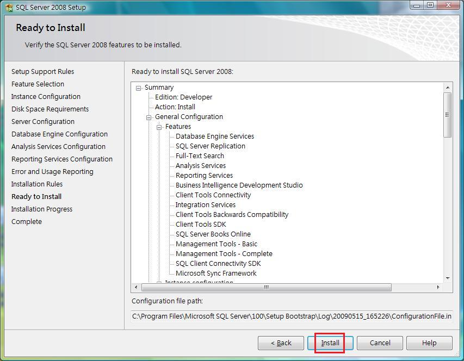The image size is (464, 361).
Task: Select Client Tools Backwards Compatibility item
Action: (232, 215)
